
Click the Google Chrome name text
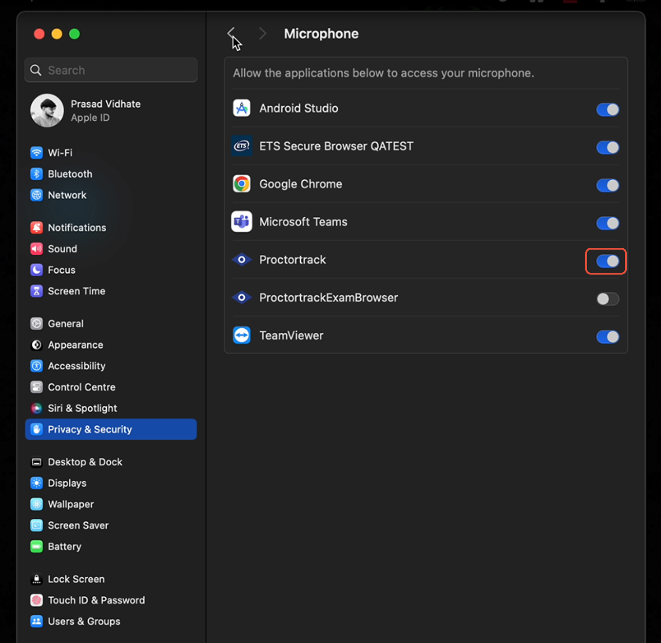301,184
